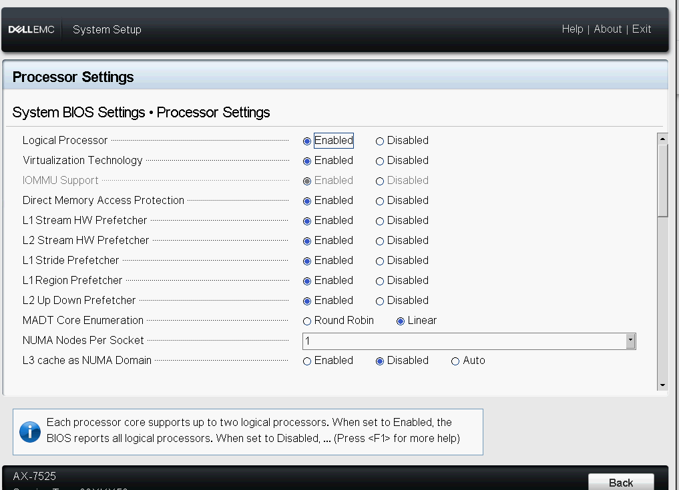Turn off L2 Up Down Prefetcher
The image size is (679, 490).
(380, 301)
